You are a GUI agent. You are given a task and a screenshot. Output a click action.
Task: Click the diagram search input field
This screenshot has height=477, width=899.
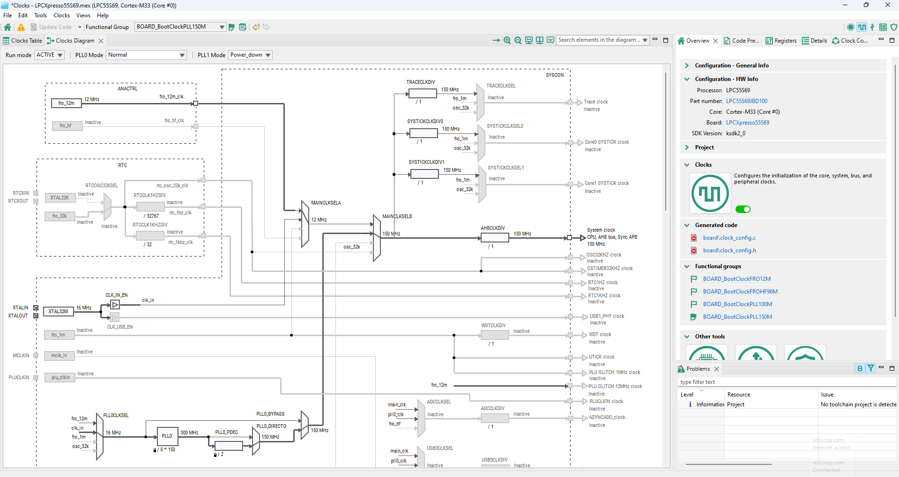[599, 40]
